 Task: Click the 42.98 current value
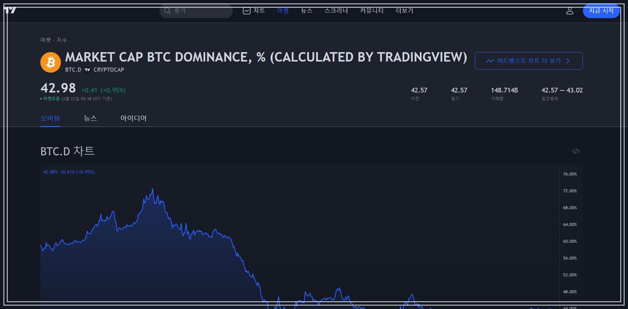(58, 88)
